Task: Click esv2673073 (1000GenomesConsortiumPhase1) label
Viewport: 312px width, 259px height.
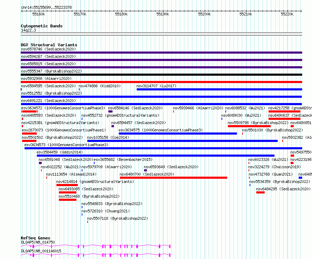Action: point(64,130)
